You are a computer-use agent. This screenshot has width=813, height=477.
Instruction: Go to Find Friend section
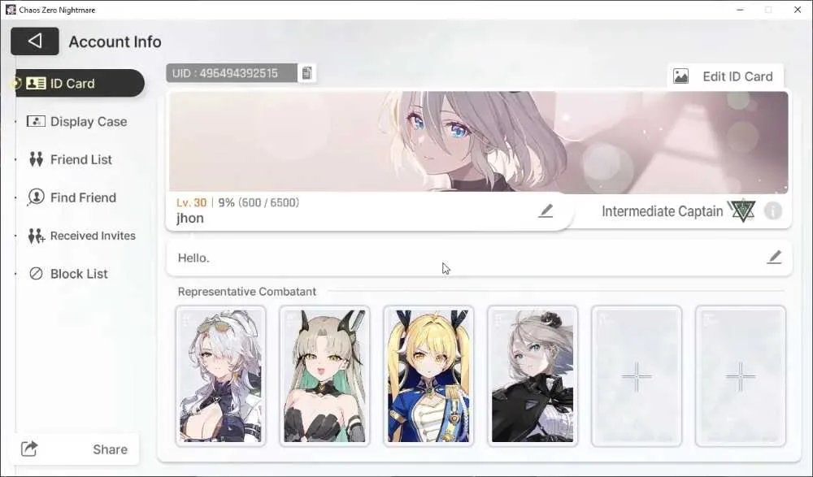click(x=72, y=197)
